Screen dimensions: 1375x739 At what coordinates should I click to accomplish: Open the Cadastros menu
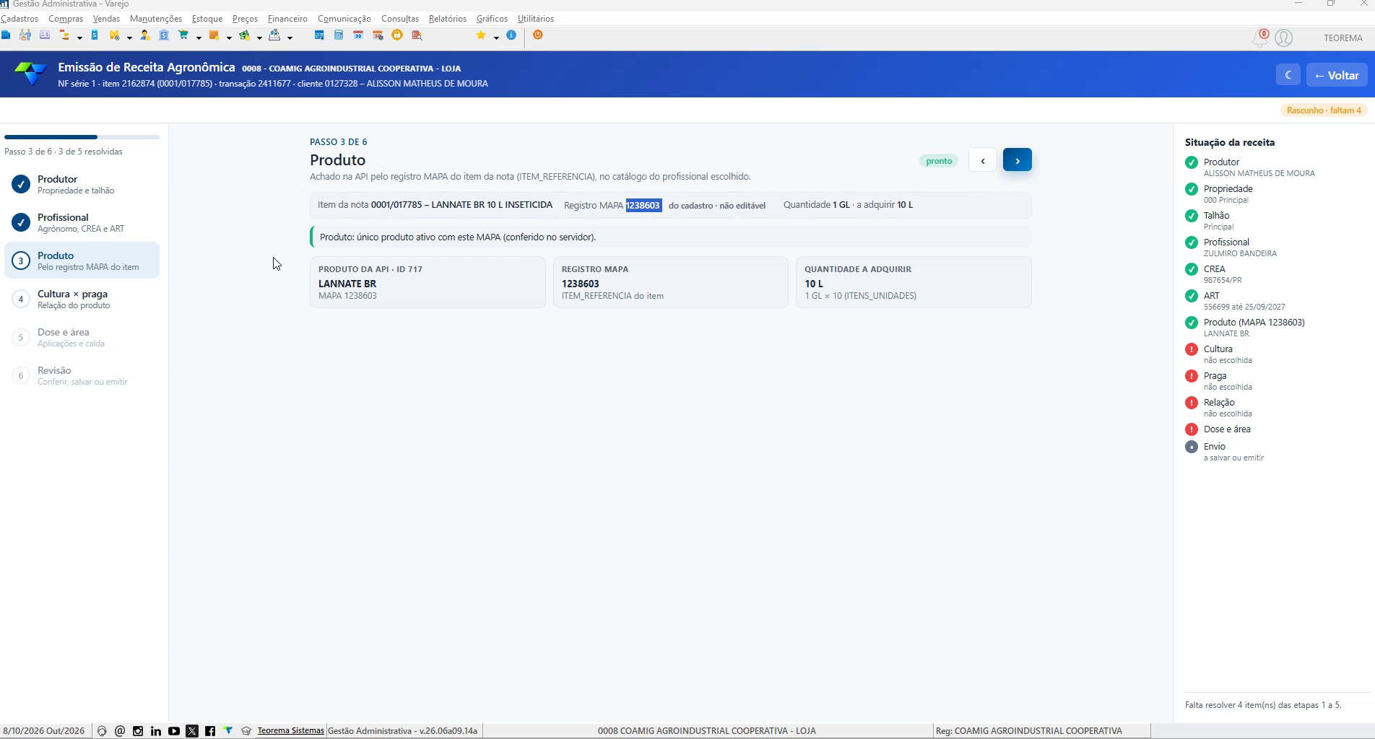(x=19, y=19)
